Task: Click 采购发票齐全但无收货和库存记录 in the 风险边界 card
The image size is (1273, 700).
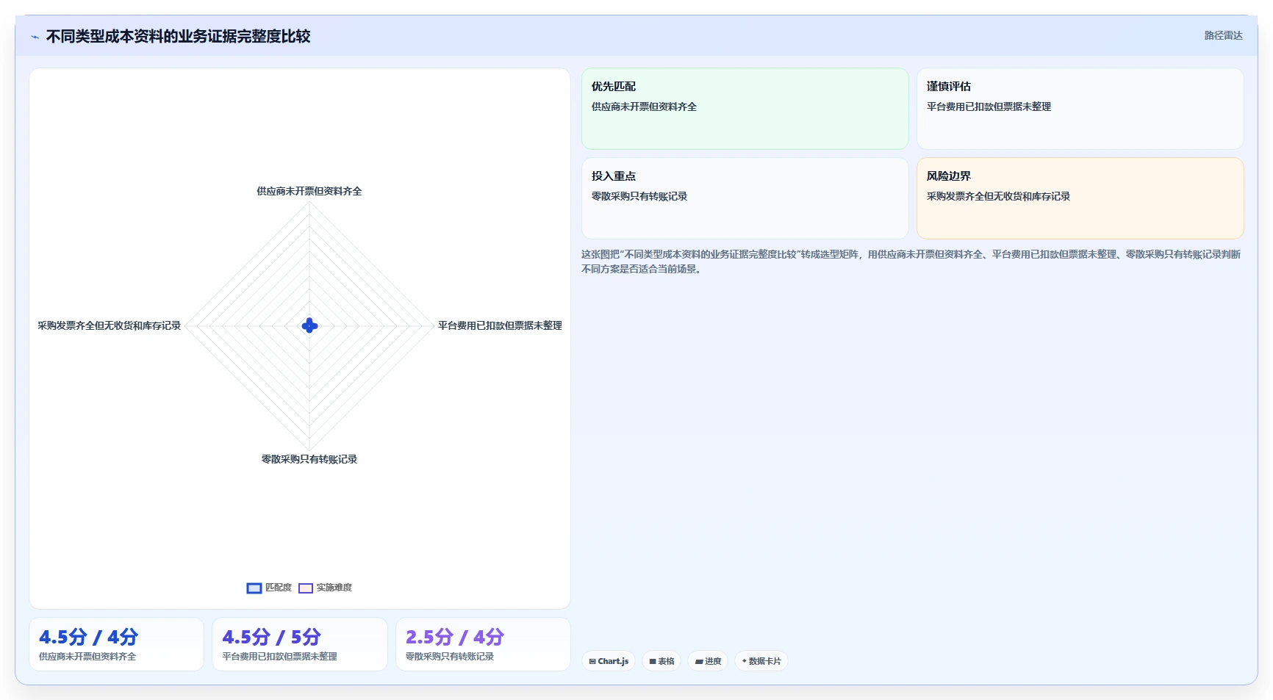Action: click(998, 196)
